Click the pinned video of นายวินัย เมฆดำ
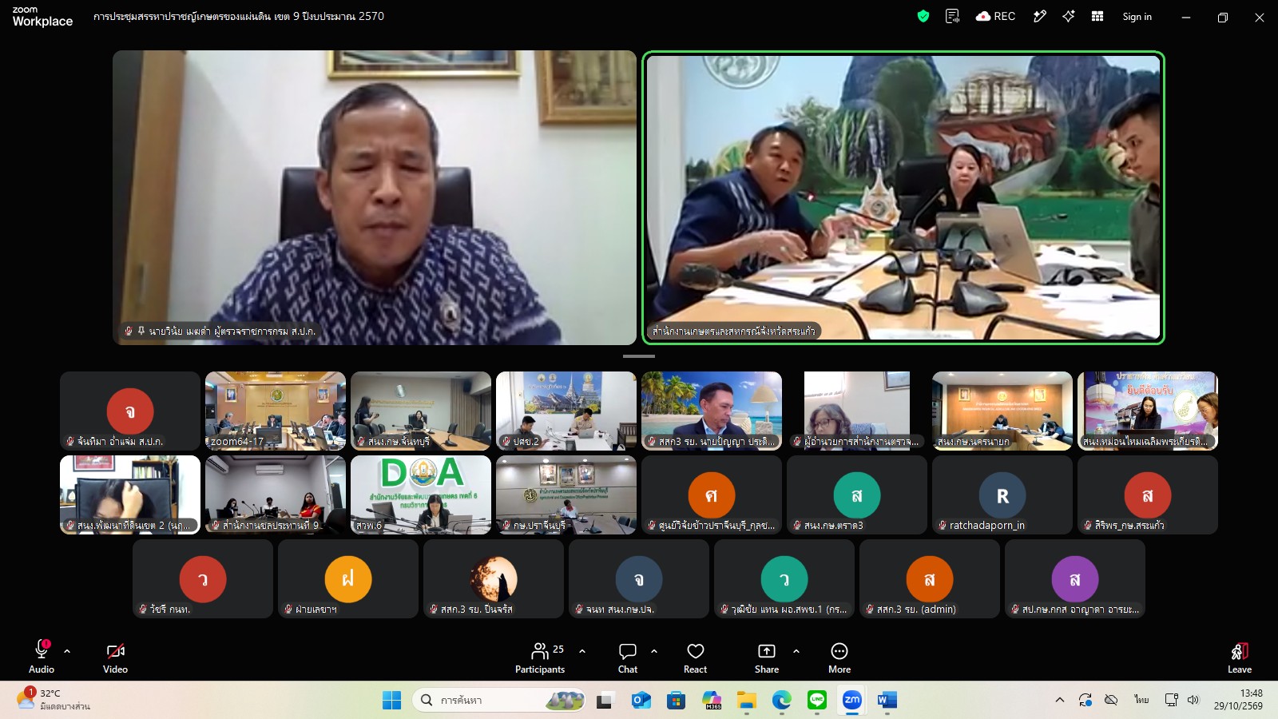1278x719 pixels. [375, 197]
